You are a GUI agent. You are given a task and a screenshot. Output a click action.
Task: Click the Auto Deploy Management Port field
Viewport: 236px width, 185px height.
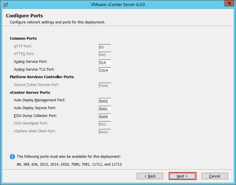pos(104,101)
